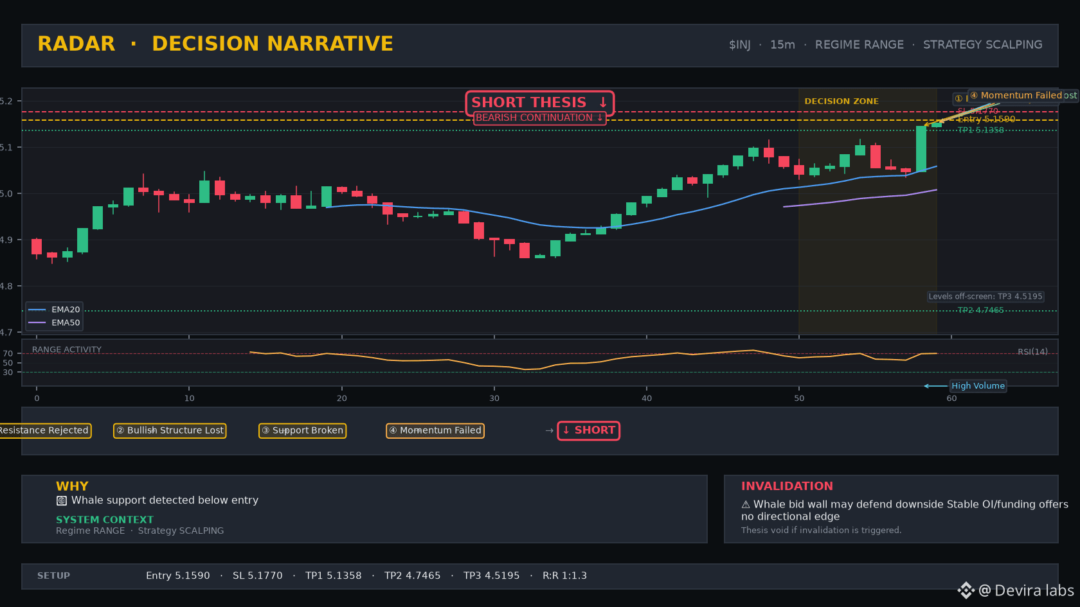This screenshot has width=1080, height=607.
Task: Click the 'Regime RANGE · Strategy SCALPING' line
Action: pos(140,531)
